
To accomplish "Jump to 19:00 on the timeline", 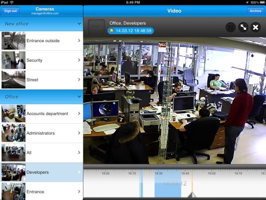I will click(212, 173).
